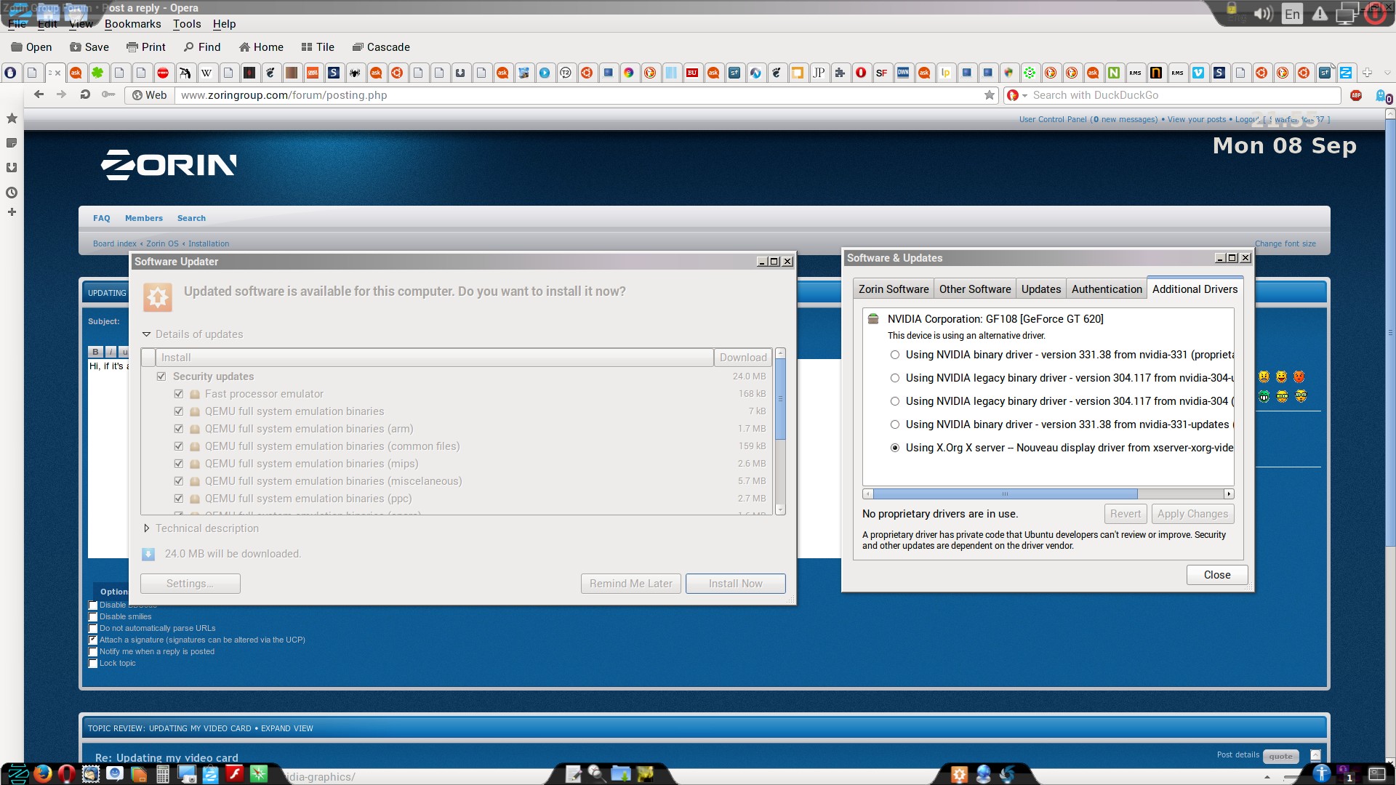1396x785 pixels.
Task: Click the Apply Changes button
Action: click(x=1192, y=514)
